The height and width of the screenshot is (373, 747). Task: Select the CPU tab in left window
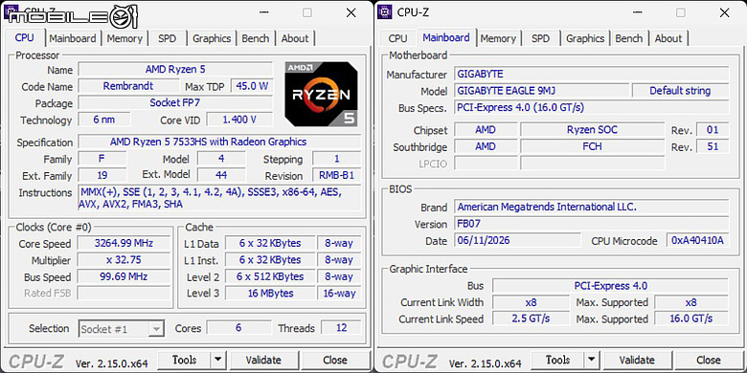pyautogui.click(x=25, y=37)
